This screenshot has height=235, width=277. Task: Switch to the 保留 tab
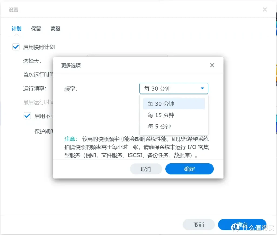pos(36,29)
